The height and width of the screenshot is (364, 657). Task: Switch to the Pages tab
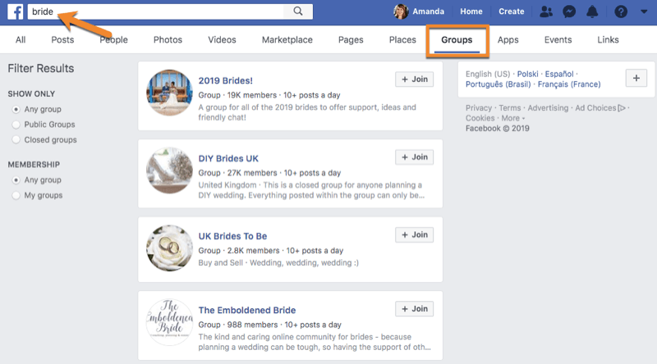click(x=351, y=39)
